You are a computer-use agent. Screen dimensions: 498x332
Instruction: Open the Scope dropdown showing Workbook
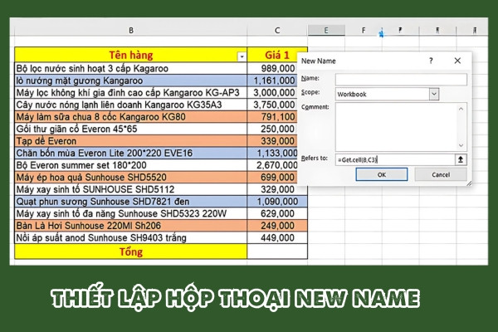point(434,94)
